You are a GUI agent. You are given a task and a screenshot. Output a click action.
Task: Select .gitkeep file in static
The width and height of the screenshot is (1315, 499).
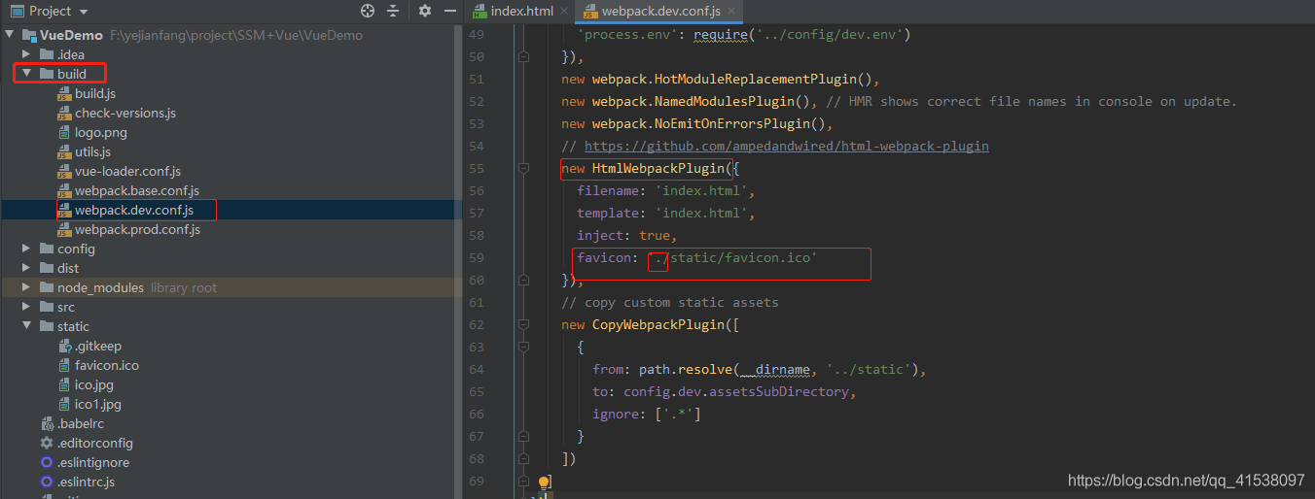[98, 346]
